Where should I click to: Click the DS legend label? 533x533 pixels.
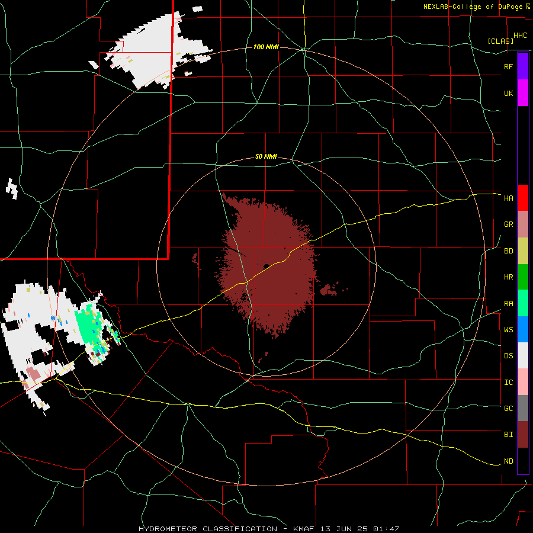click(x=508, y=356)
